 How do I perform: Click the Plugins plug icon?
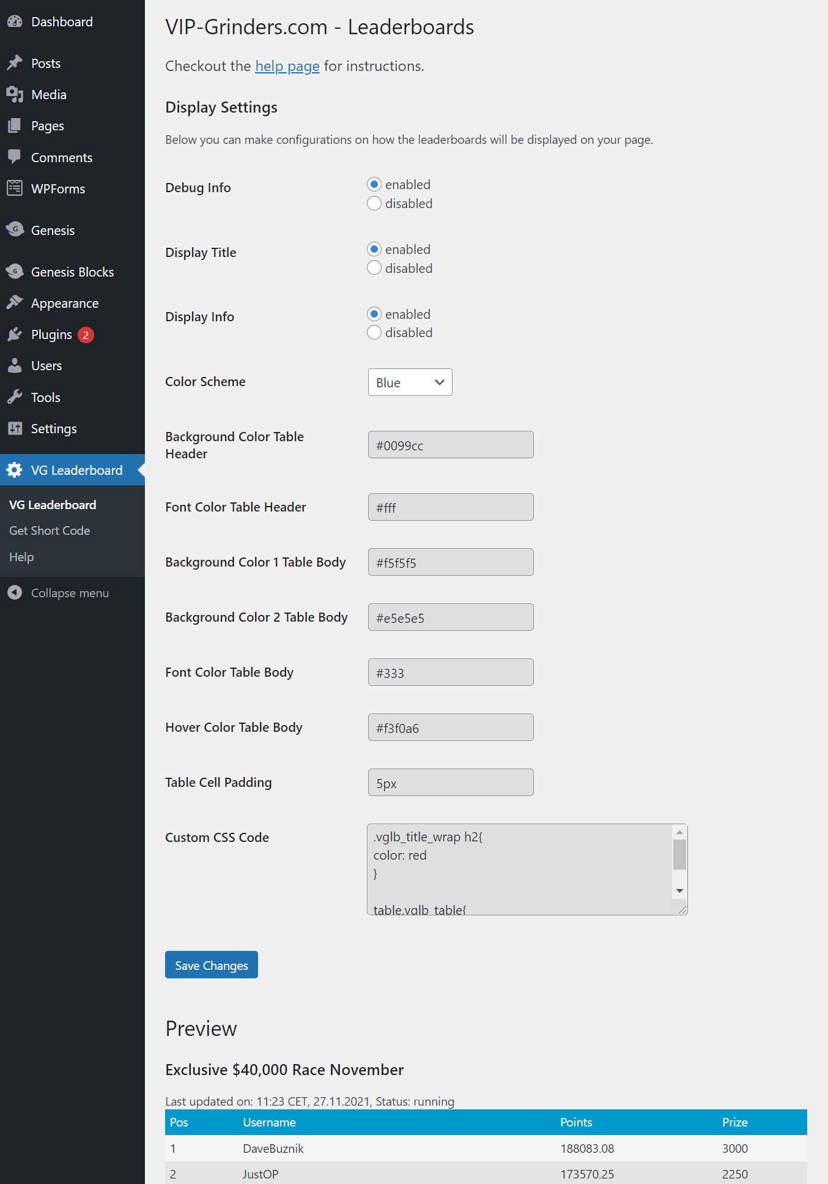15,334
